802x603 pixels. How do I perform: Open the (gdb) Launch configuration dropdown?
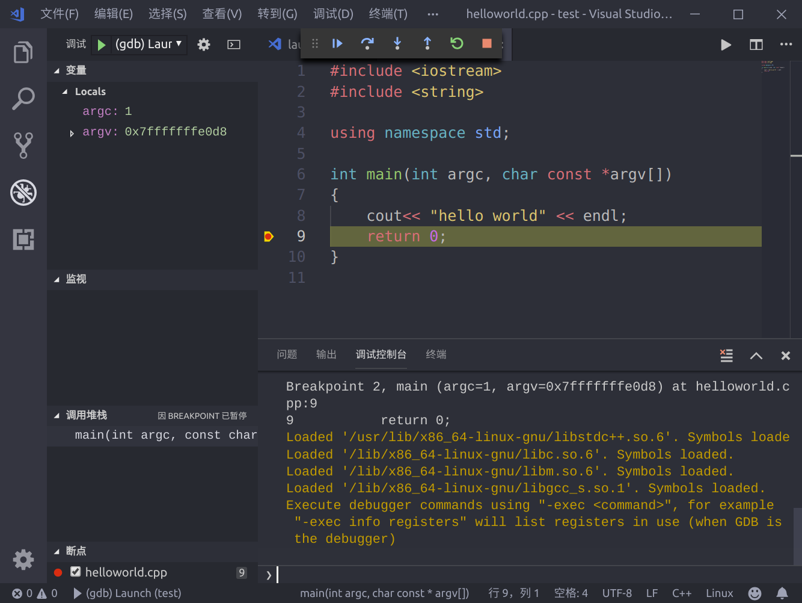click(x=148, y=44)
